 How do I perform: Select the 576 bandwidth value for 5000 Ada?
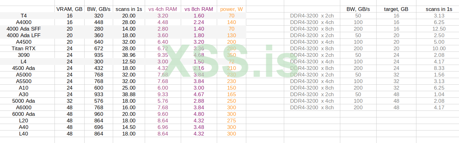click(x=99, y=101)
